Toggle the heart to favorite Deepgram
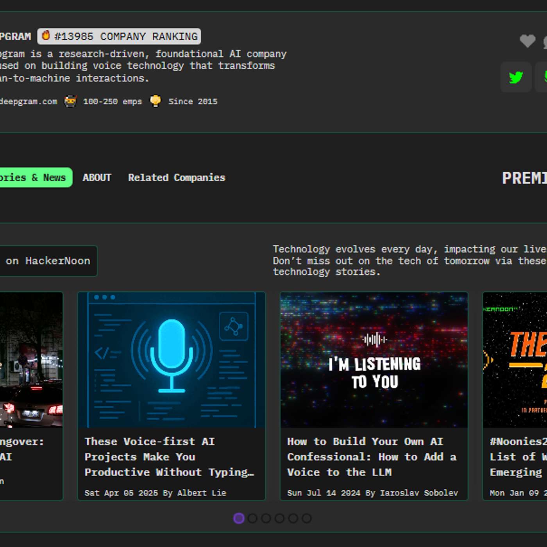The height and width of the screenshot is (547, 547). (528, 40)
